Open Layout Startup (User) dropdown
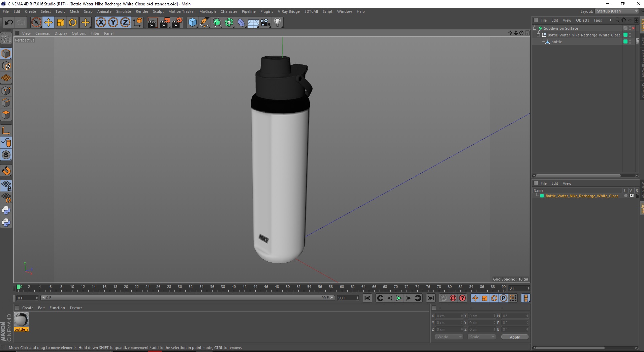 point(617,11)
